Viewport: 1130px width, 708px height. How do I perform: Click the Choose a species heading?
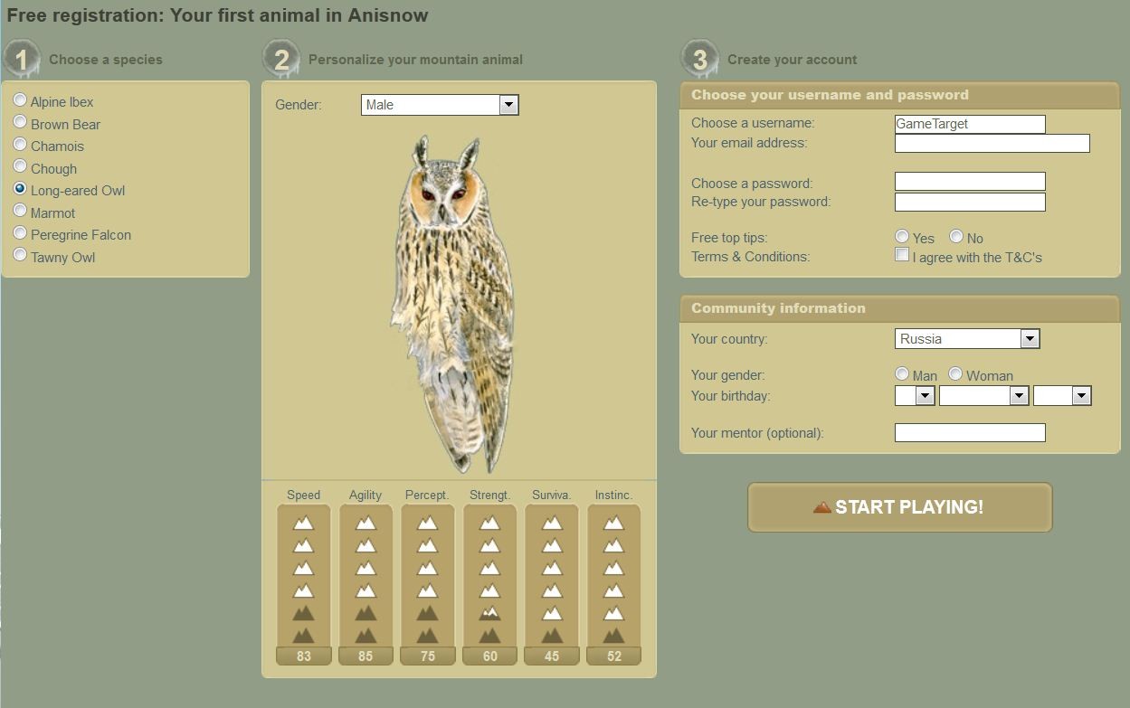[x=106, y=60]
